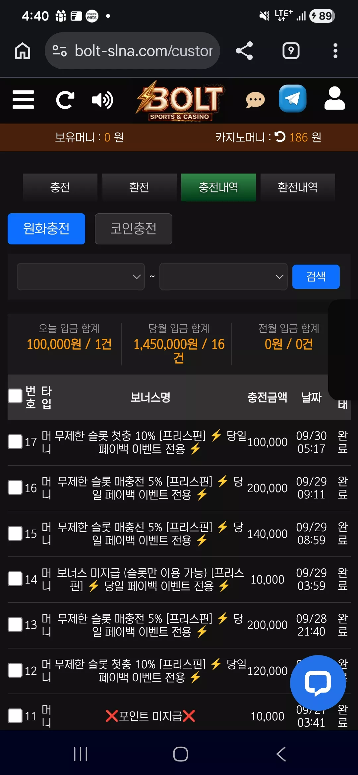The height and width of the screenshot is (775, 358).
Task: Switch to the 충전 tab
Action: click(x=60, y=187)
